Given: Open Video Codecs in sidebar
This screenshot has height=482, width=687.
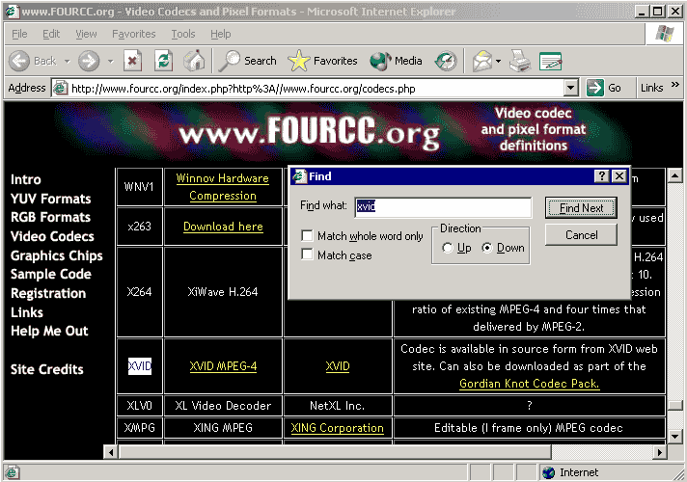Looking at the screenshot, I should tap(52, 236).
